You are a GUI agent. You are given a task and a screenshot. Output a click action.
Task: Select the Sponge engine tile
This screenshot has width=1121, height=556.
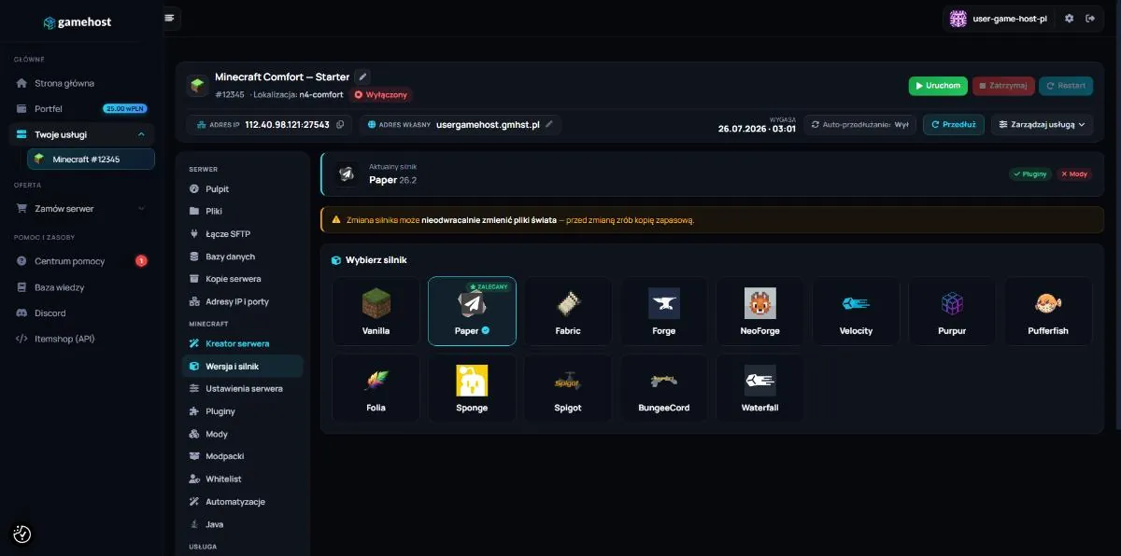pyautogui.click(x=472, y=387)
